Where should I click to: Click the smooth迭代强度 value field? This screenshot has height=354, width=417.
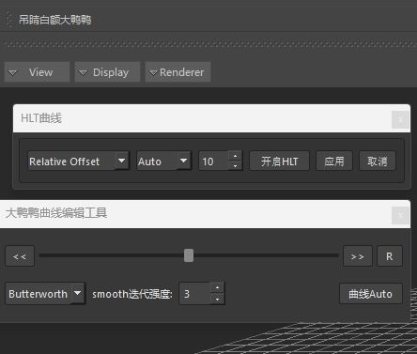tap(194, 294)
